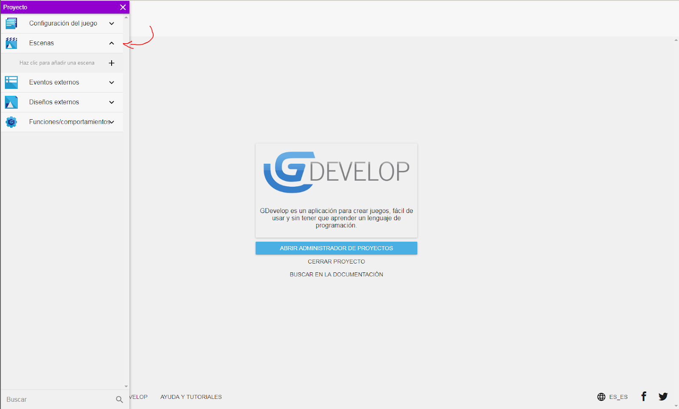Expand the Configuración del juego section
This screenshot has width=679, height=409.
[112, 24]
